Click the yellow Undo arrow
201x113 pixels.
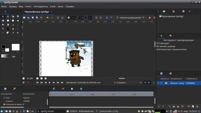(47, 18)
